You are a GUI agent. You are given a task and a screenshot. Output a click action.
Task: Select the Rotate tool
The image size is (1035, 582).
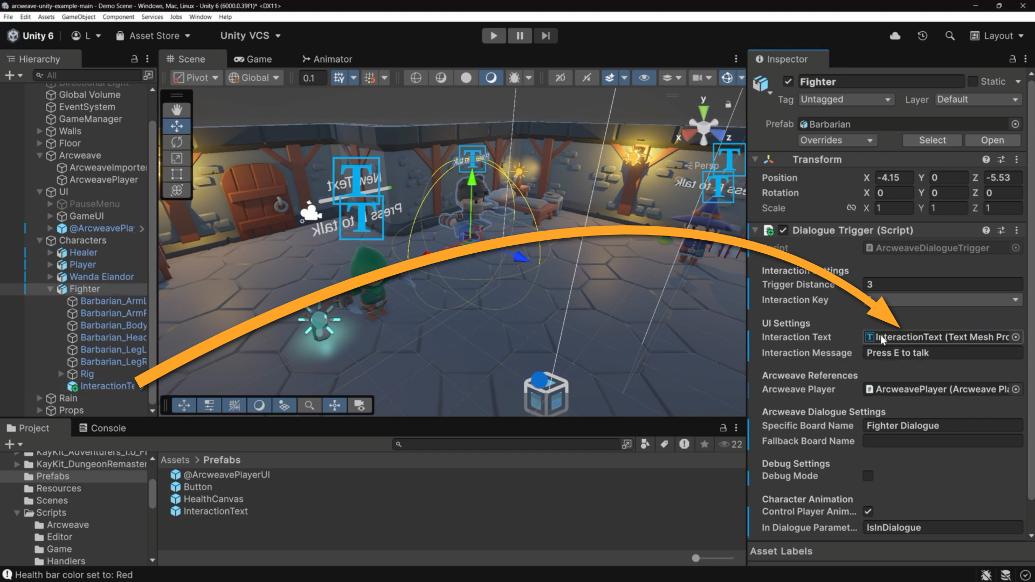tap(177, 142)
